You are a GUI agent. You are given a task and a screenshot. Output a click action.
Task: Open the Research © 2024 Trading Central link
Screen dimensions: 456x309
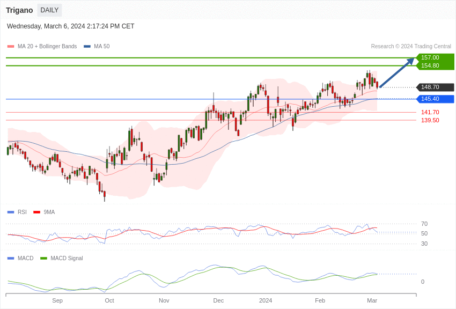click(411, 47)
